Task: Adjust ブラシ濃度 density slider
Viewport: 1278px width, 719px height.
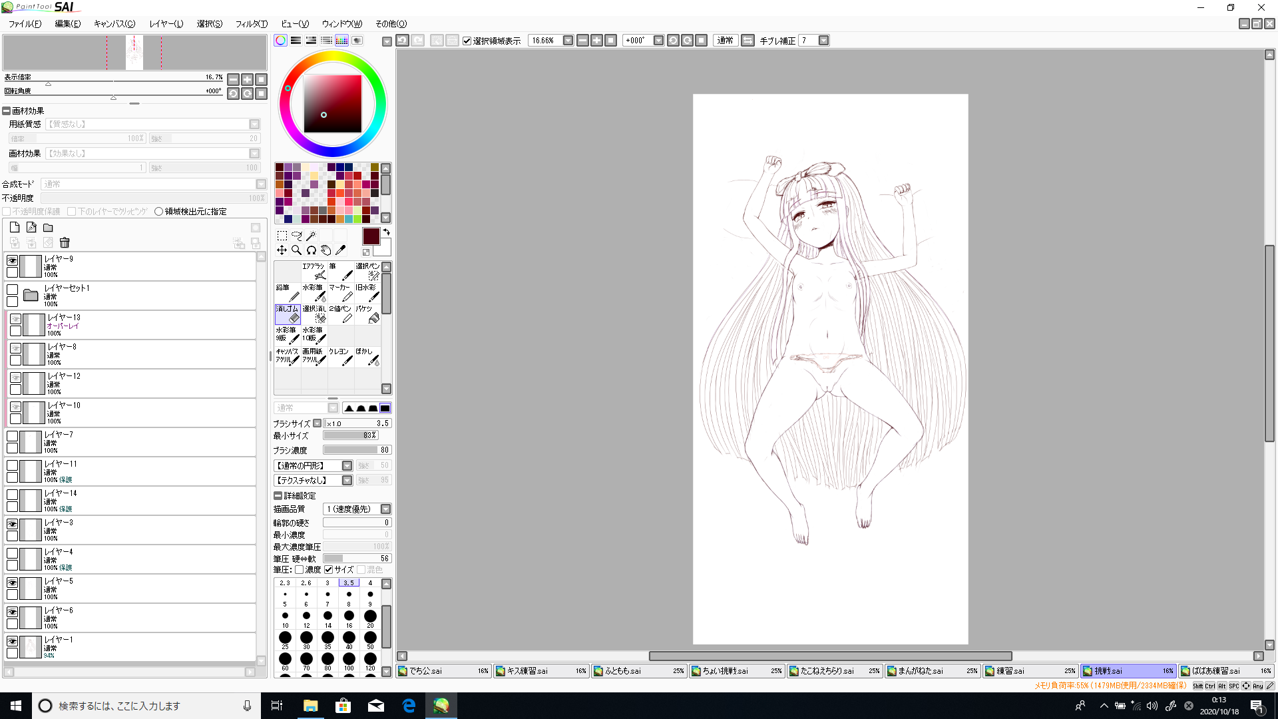Action: click(357, 451)
